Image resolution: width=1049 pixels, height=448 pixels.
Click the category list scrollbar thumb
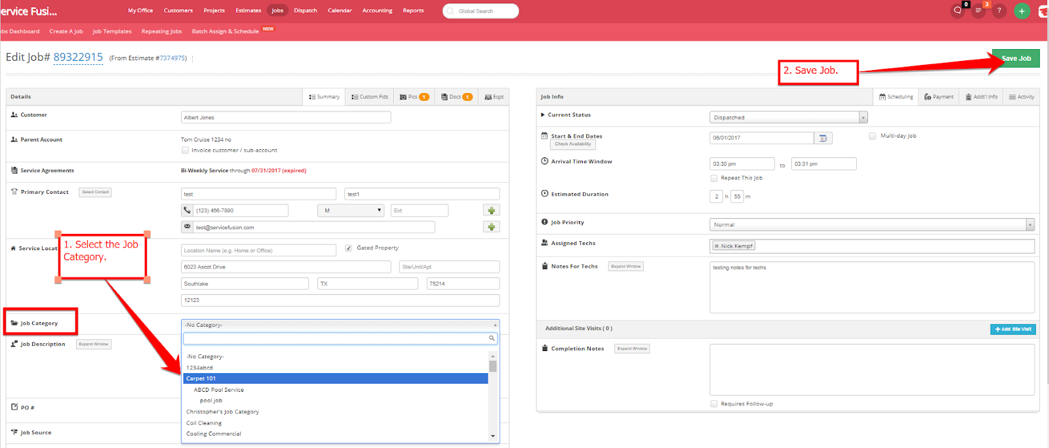click(493, 366)
